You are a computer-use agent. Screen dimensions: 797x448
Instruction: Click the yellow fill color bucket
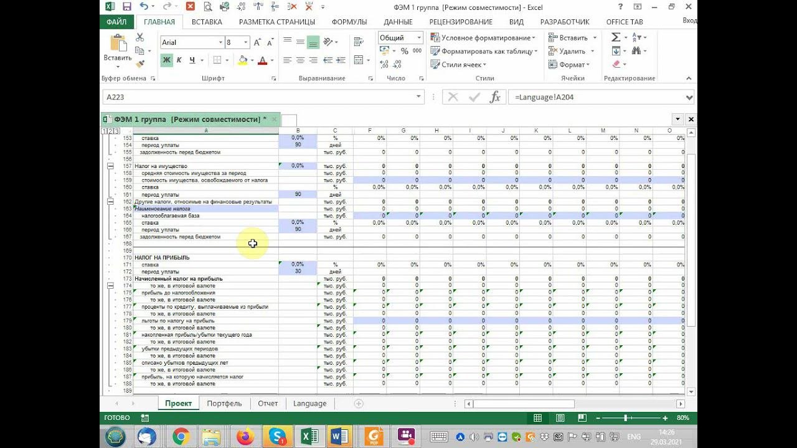(x=243, y=60)
